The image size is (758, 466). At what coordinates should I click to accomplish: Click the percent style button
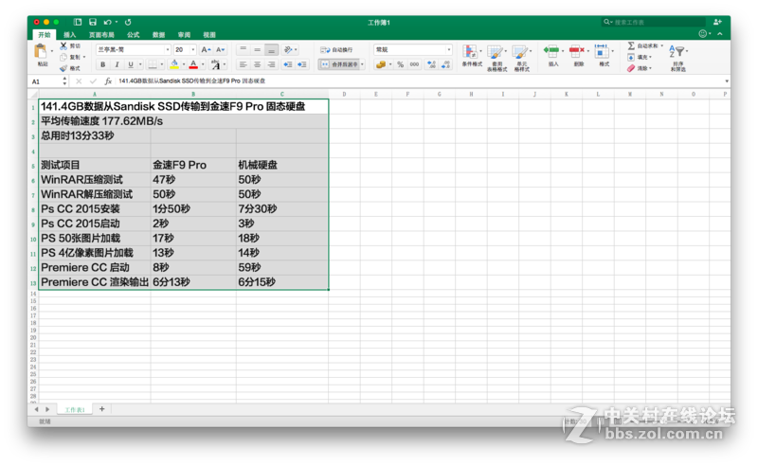[400, 64]
